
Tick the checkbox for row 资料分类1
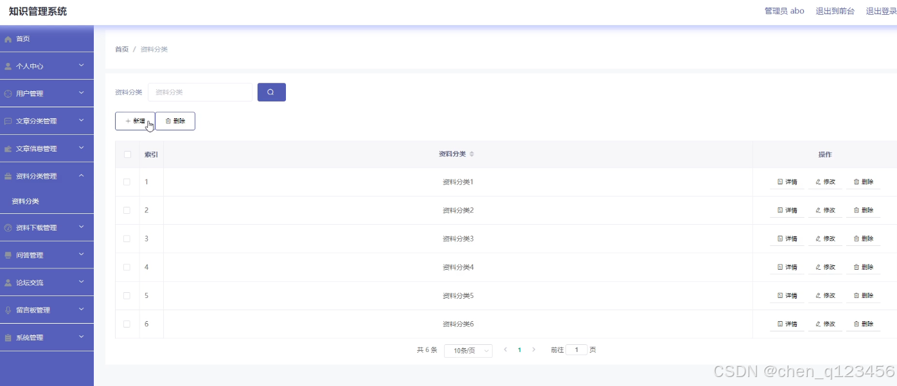click(x=127, y=182)
